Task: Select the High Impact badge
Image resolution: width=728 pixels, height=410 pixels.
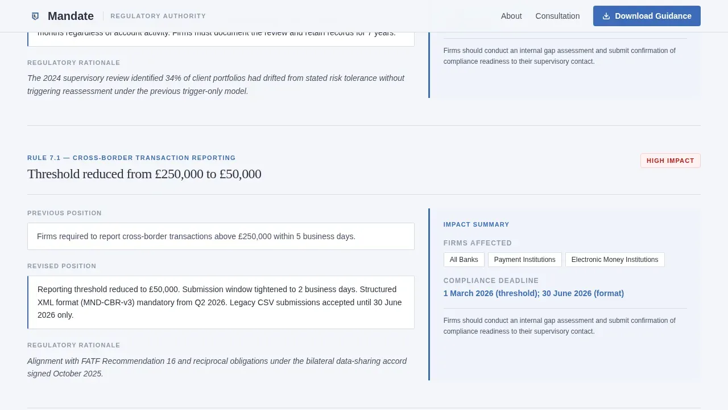Action: 670,161
